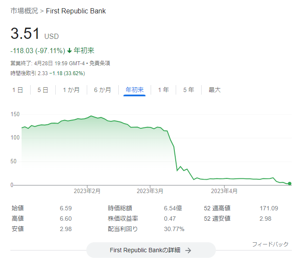Click the フィードバック link
This screenshot has height=260, width=297.
(270, 244)
